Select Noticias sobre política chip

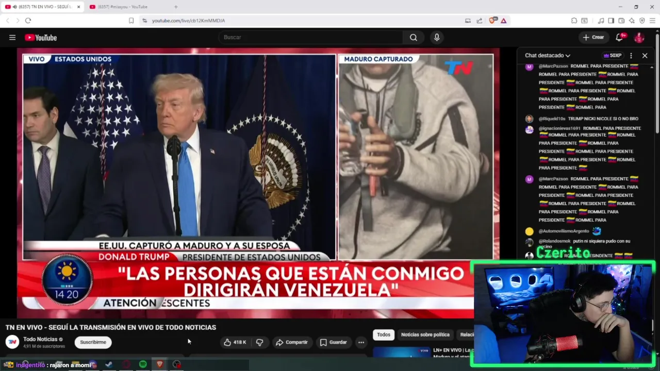point(425,334)
